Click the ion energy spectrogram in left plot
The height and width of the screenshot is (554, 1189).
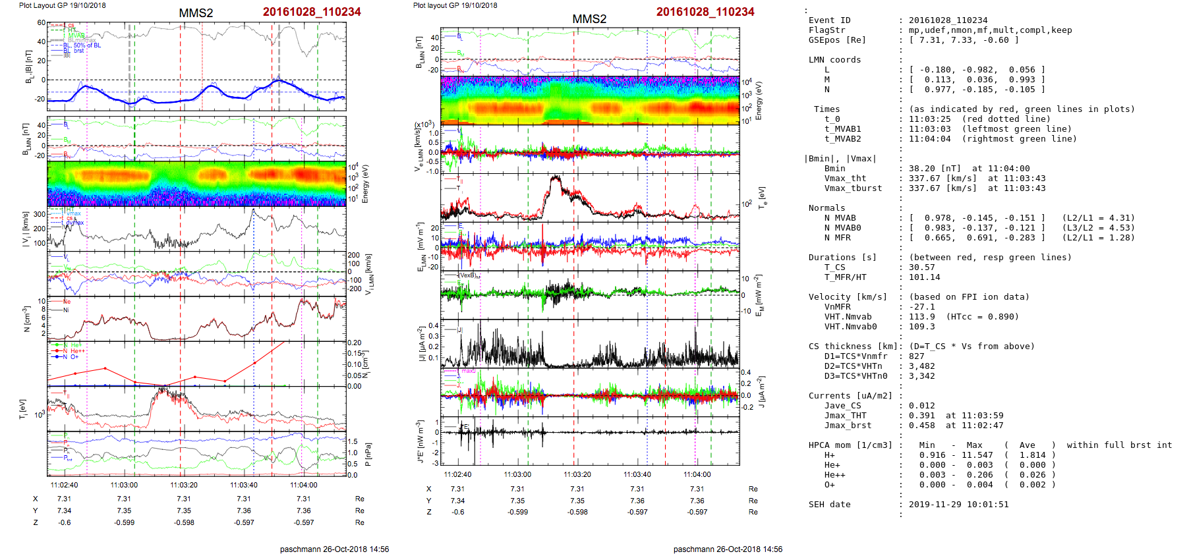point(196,184)
